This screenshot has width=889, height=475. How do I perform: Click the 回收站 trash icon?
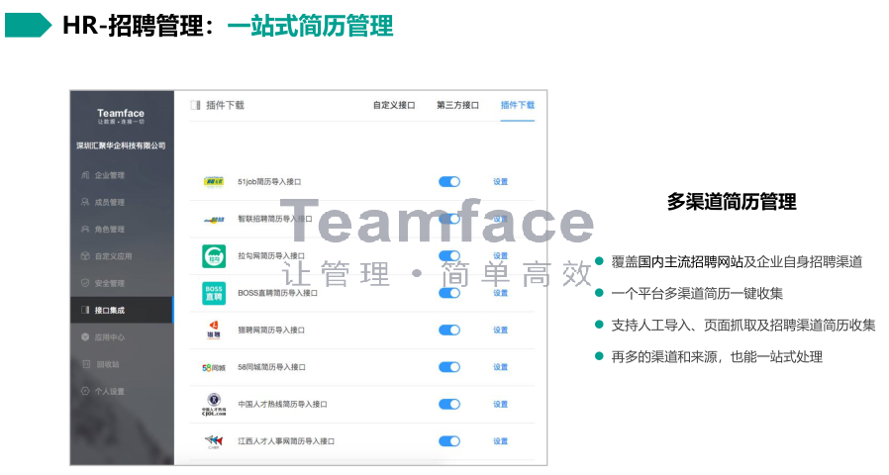[86, 364]
